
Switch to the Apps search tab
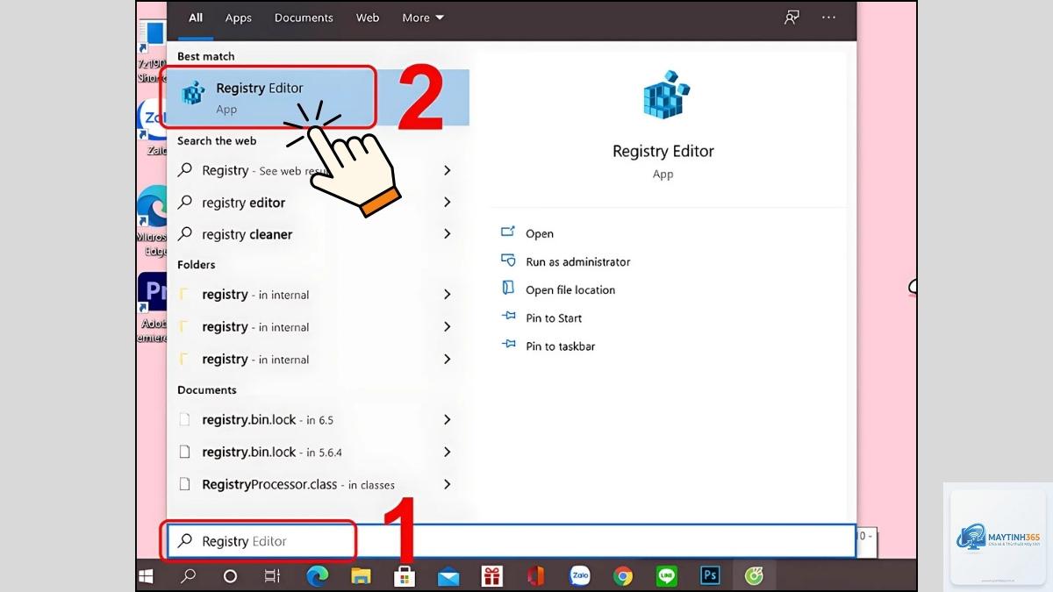coord(239,18)
